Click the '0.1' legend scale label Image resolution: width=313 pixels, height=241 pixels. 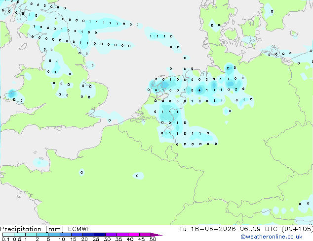coord(5,239)
